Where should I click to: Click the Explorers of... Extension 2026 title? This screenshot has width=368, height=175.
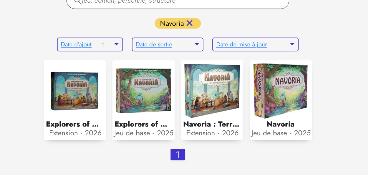[72, 124]
